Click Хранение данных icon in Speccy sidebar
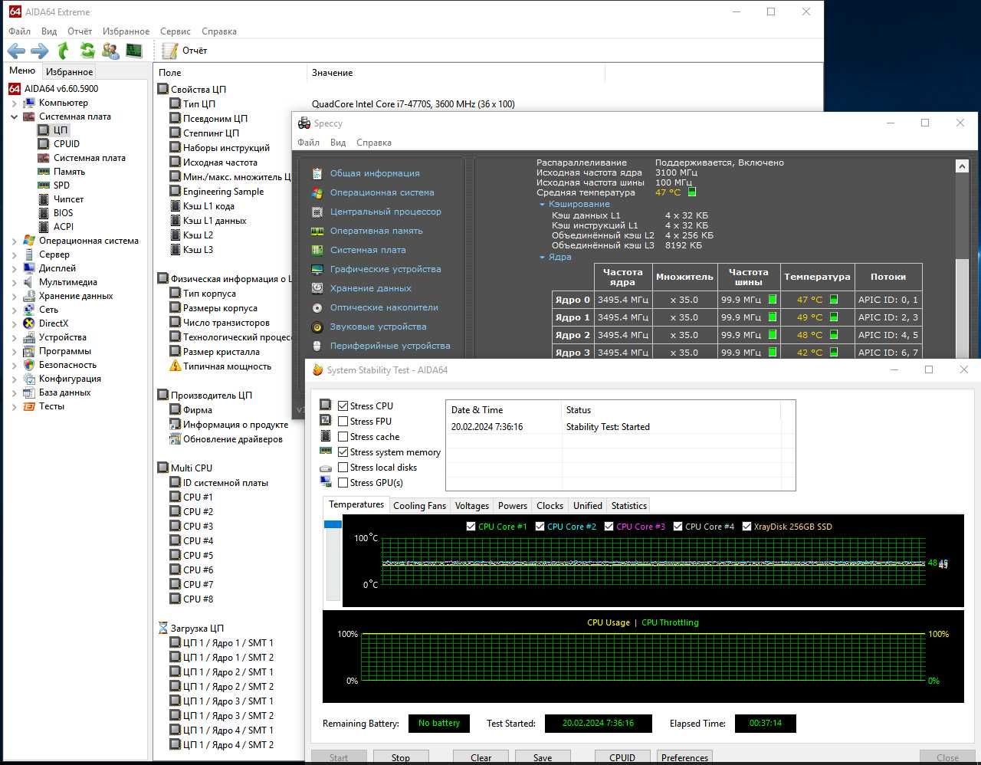Image resolution: width=981 pixels, height=765 pixels. 317,288
